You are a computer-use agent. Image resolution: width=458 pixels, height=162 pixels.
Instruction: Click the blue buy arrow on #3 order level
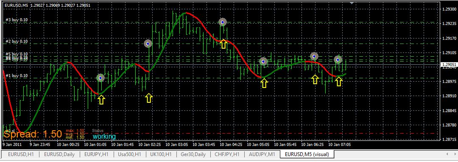(x=223, y=22)
